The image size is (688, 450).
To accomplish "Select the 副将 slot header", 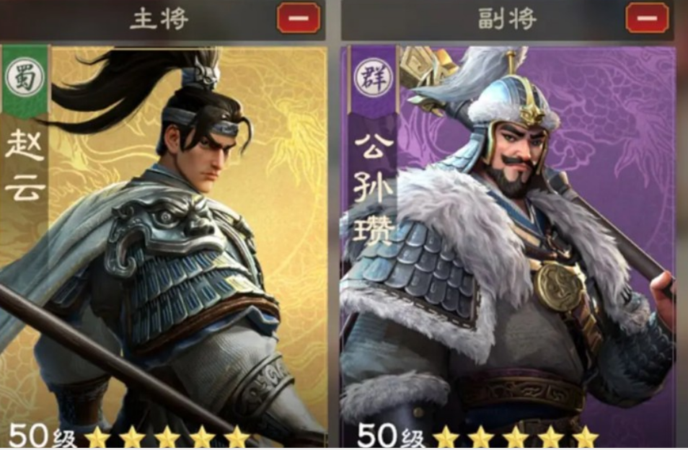I will coord(507,19).
